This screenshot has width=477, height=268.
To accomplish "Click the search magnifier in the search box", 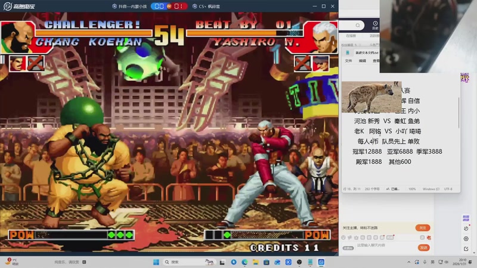I will click(x=358, y=25).
